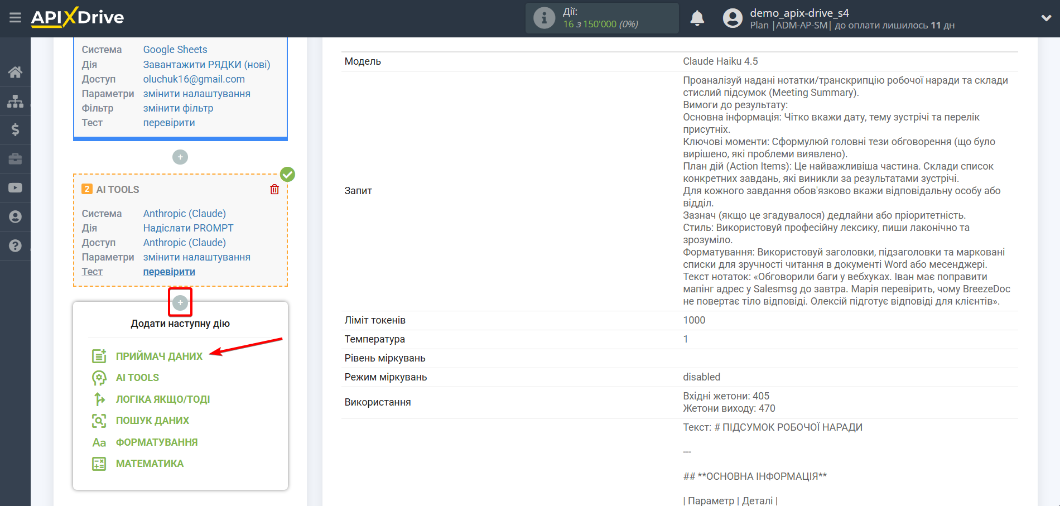Click Anthropic (Claude) access link
1060x506 pixels.
click(185, 243)
